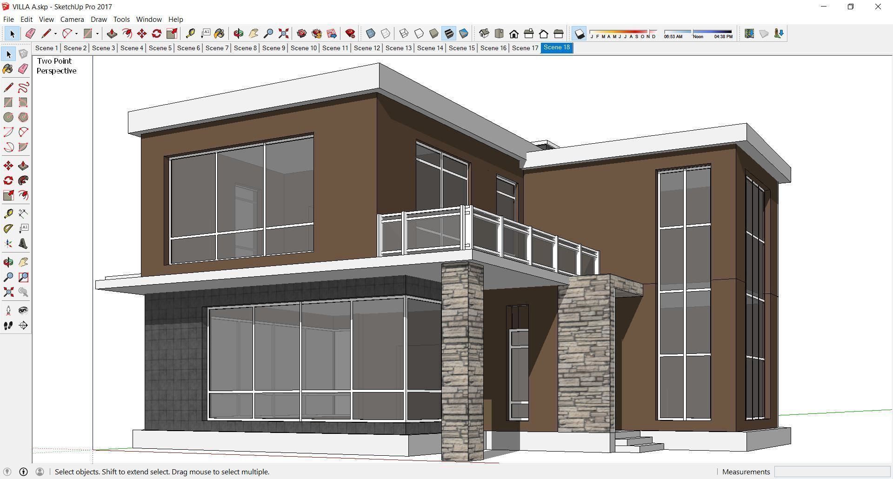
Task: Toggle Show/Hide Shadows button
Action: [x=579, y=33]
